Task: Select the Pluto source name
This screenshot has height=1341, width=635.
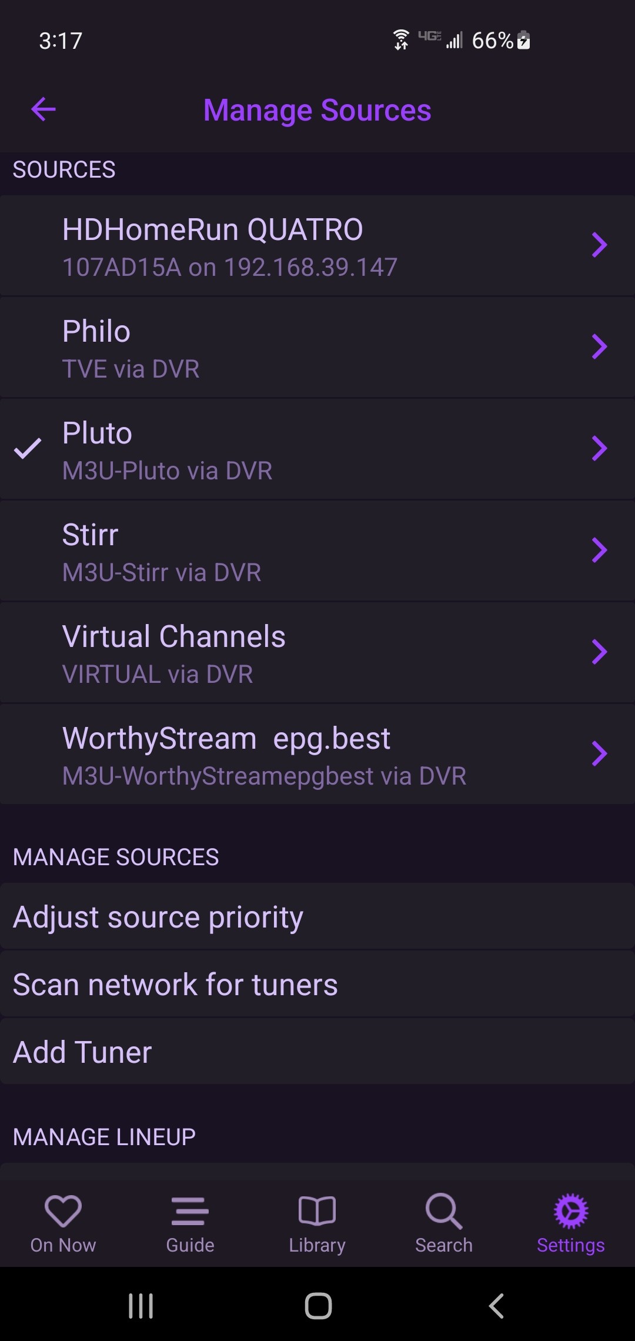Action: (98, 433)
